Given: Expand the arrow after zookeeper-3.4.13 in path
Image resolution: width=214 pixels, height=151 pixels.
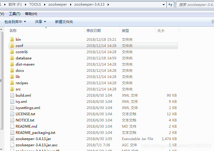Looking at the screenshot, I should click(x=108, y=4).
